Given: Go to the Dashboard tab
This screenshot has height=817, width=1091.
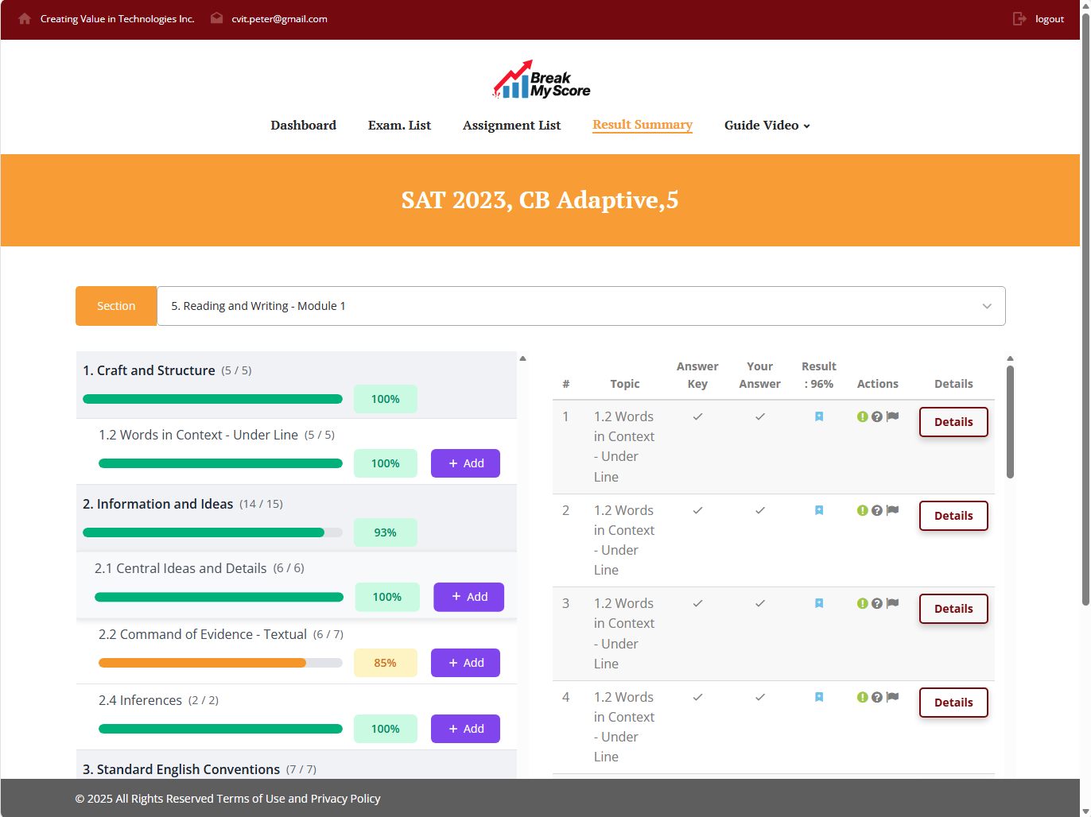Looking at the screenshot, I should [x=303, y=126].
